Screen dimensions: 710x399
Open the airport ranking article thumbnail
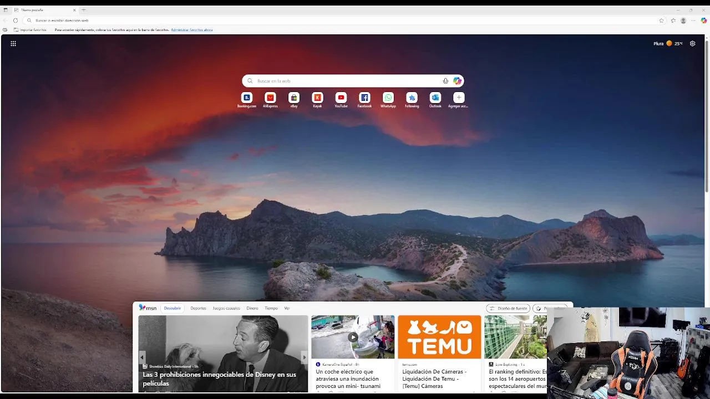[515, 337]
